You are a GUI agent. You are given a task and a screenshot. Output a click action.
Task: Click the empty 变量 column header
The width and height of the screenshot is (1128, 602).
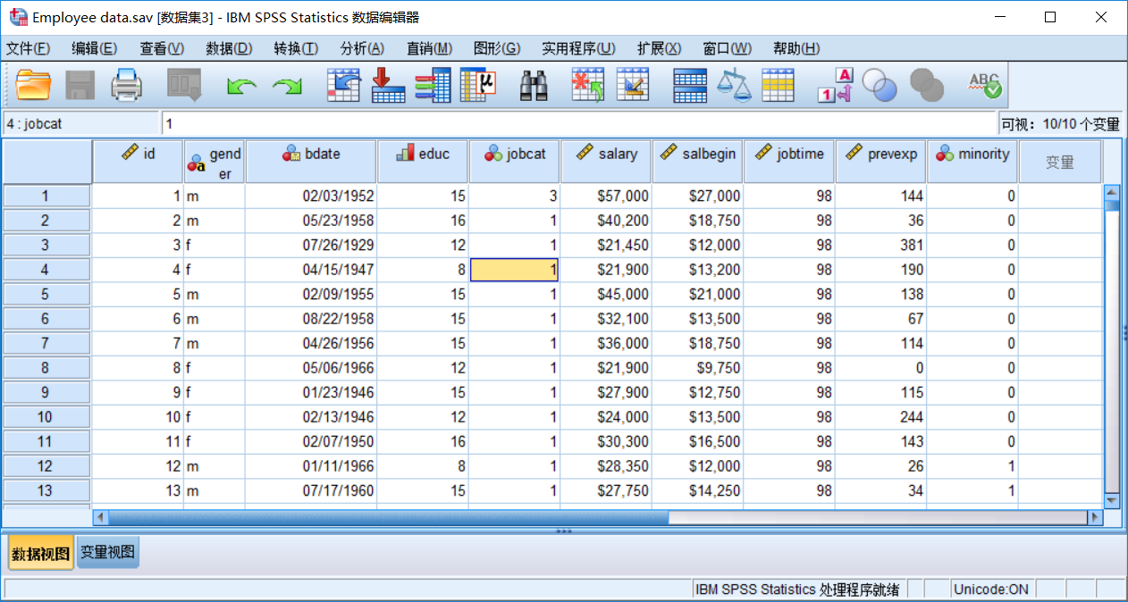tap(1060, 162)
